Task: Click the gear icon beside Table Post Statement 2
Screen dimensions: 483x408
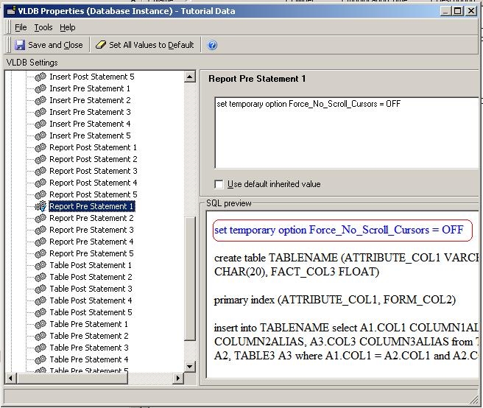Action: (x=40, y=277)
